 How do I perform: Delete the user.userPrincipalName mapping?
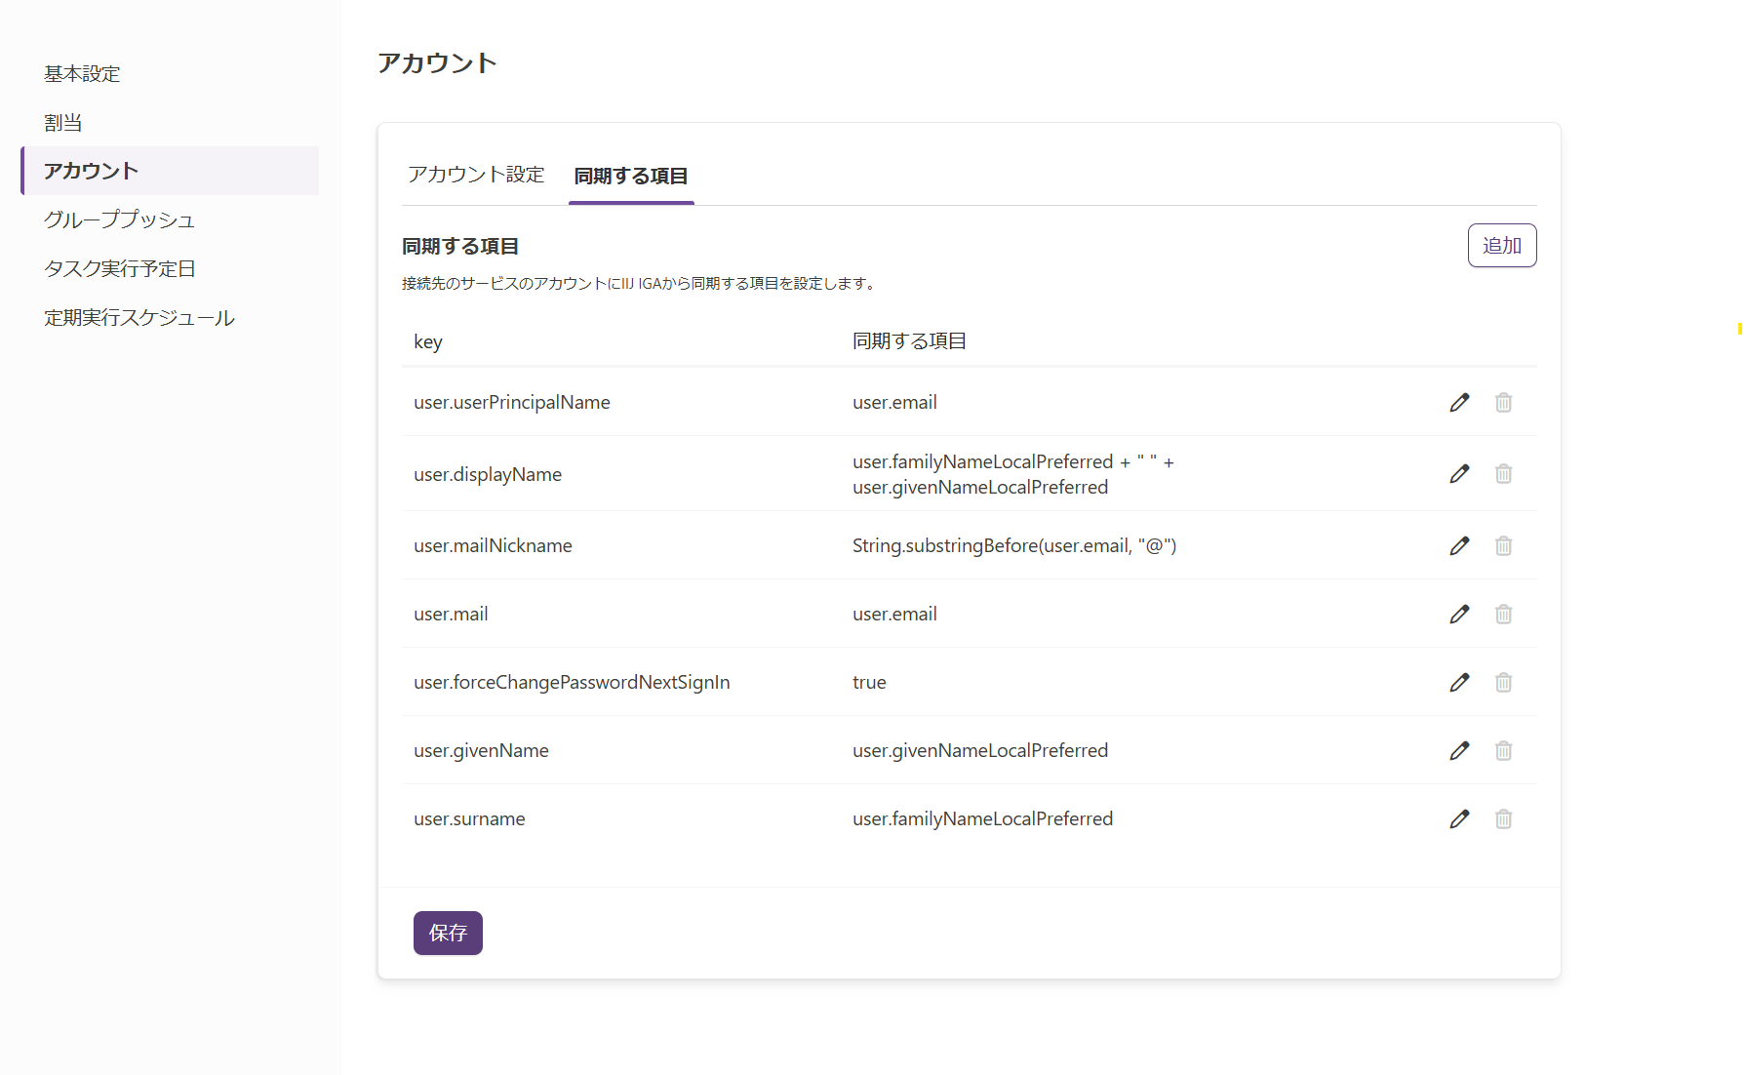pos(1503,403)
